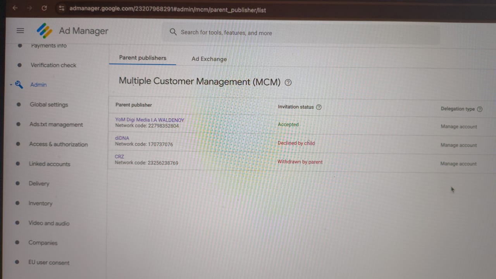
Task: Click the browser address bar URL
Action: [x=168, y=10]
